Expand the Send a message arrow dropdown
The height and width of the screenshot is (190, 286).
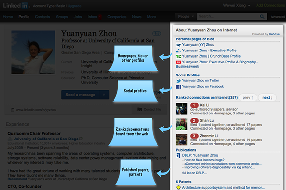[x=104, y=95]
